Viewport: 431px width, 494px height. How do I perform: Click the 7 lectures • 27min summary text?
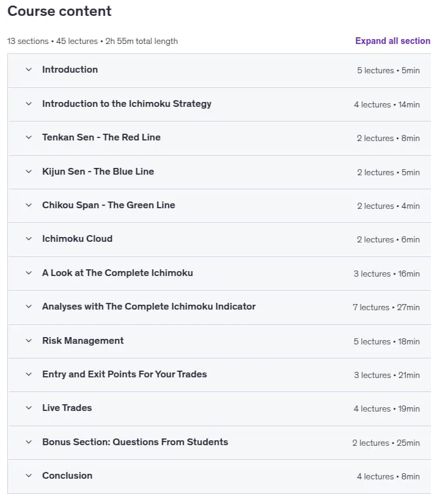click(x=386, y=308)
